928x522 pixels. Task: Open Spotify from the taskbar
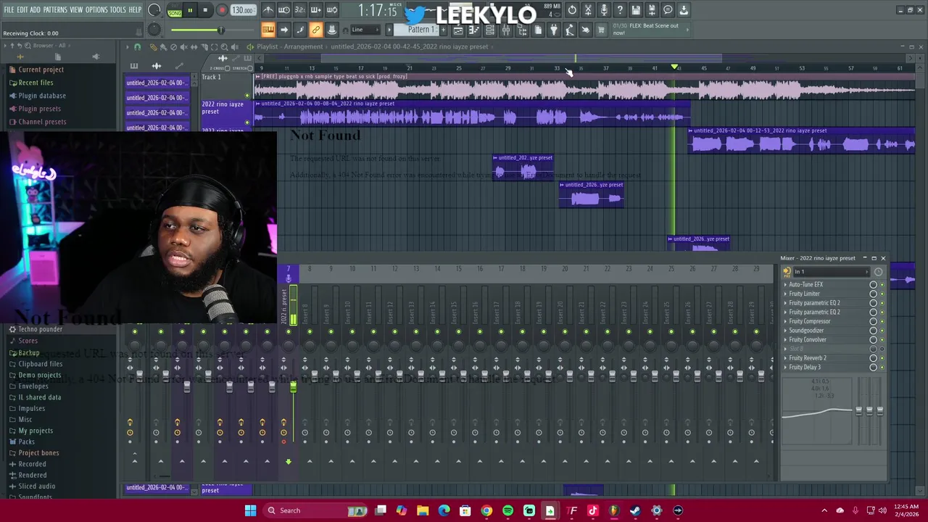pyautogui.click(x=507, y=510)
